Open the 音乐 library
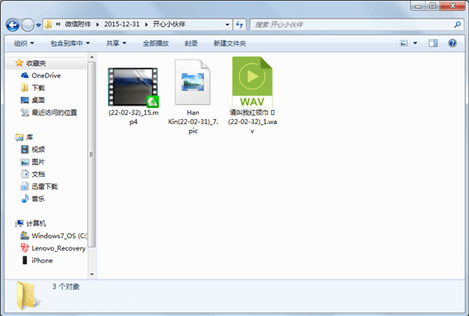 [x=38, y=199]
